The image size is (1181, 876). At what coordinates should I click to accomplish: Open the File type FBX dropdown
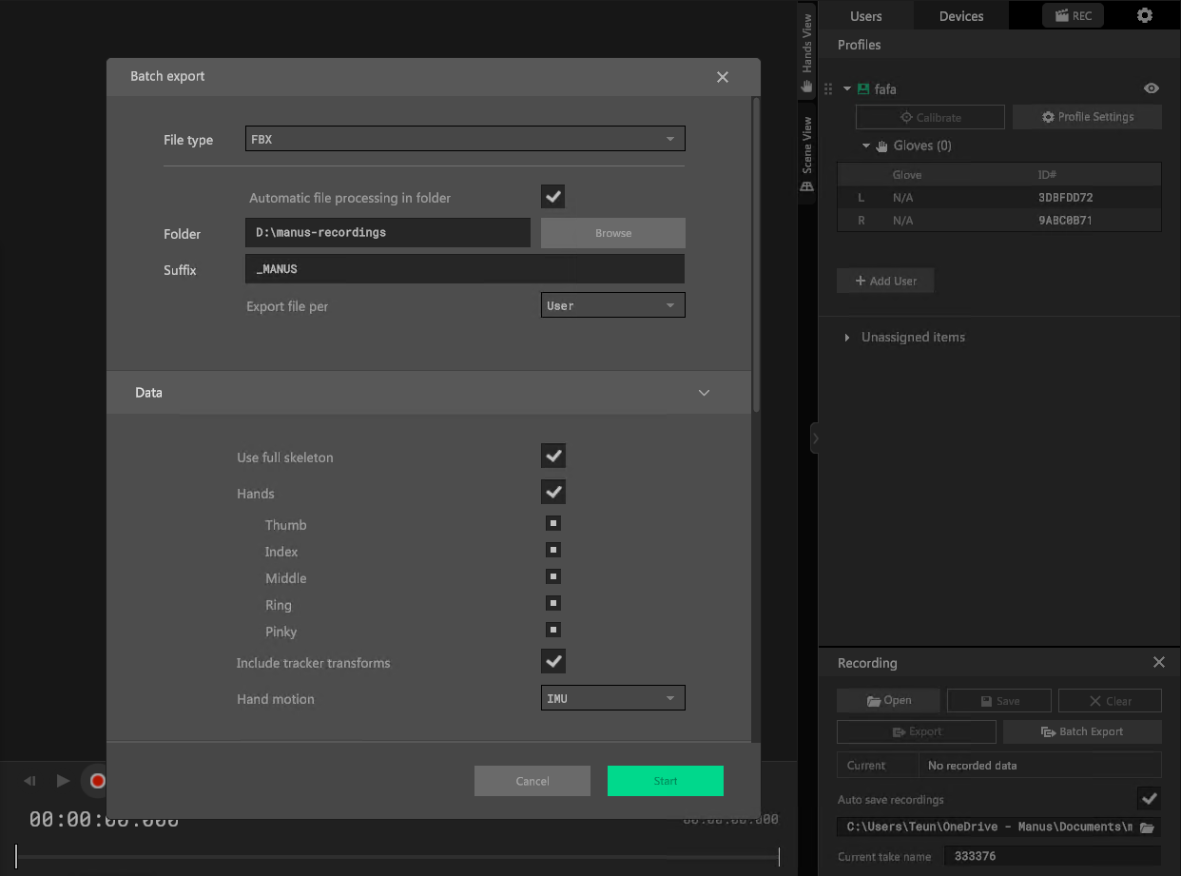pos(465,139)
